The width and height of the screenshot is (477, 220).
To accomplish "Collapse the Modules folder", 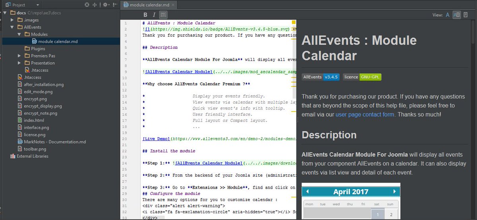I will pyautogui.click(x=19, y=34).
